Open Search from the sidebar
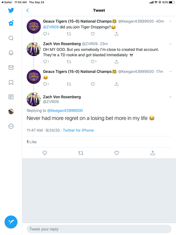Viewport: 176px width, 235px height. coord(11,38)
